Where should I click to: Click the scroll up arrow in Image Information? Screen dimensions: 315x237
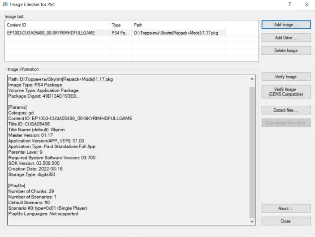click(252, 79)
